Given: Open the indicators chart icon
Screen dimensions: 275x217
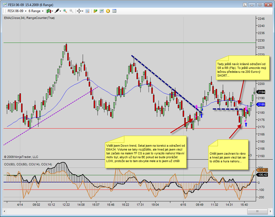Looking at the screenshot, I should 102,11.
